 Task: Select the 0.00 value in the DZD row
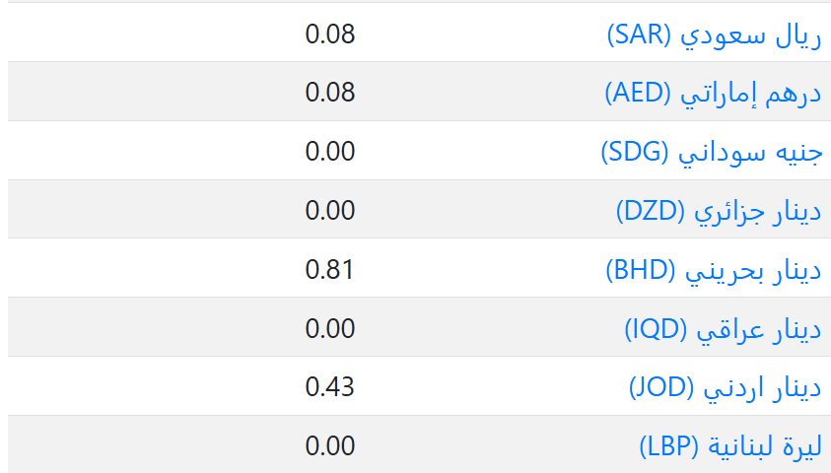tap(329, 211)
